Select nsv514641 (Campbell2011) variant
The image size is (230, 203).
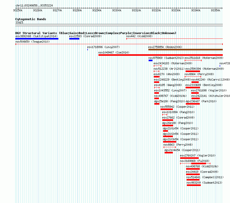click(205, 177)
